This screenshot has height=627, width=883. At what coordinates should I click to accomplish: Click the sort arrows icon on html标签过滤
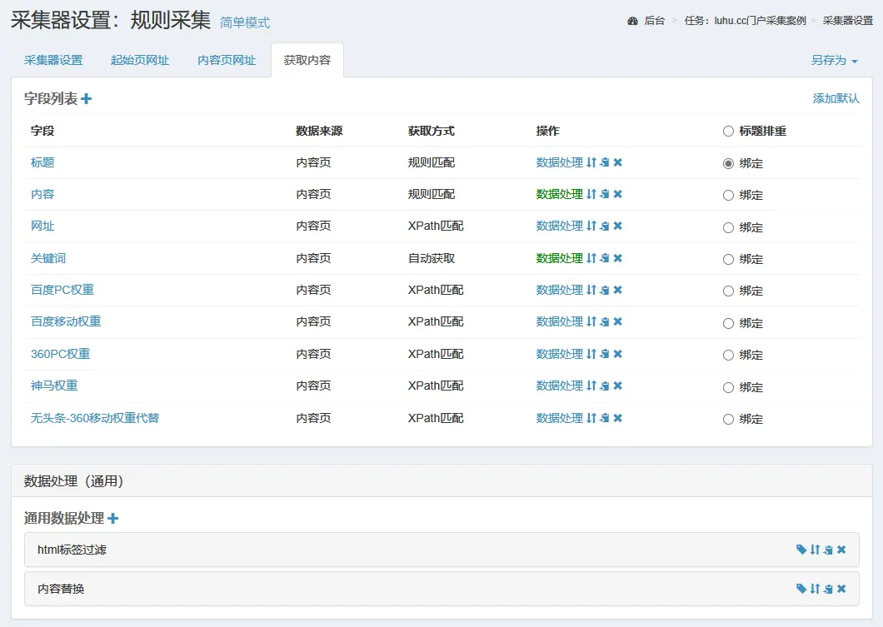click(815, 550)
